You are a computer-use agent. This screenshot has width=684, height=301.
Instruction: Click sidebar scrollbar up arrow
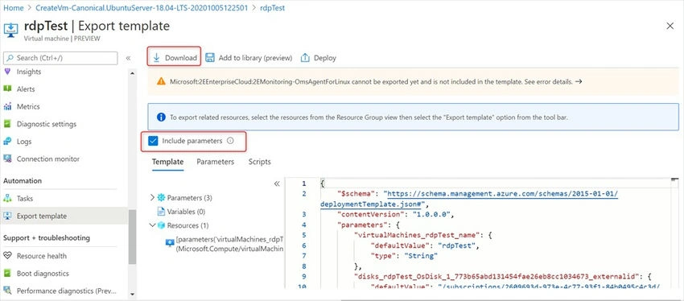coord(133,72)
